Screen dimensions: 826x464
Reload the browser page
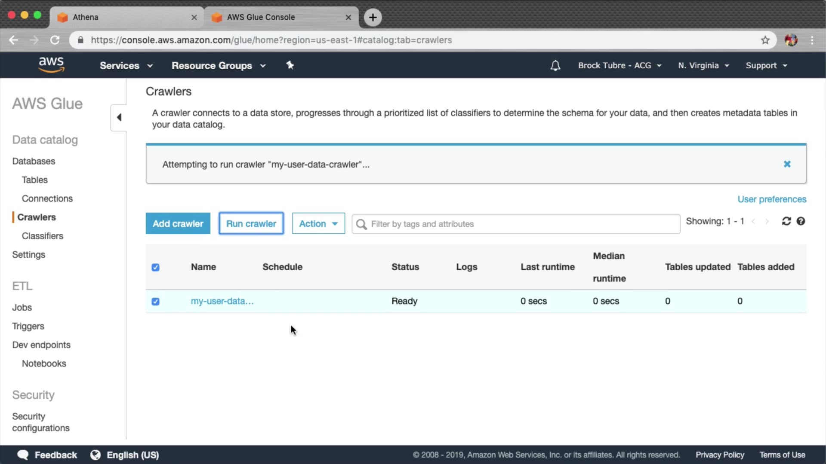coord(55,40)
